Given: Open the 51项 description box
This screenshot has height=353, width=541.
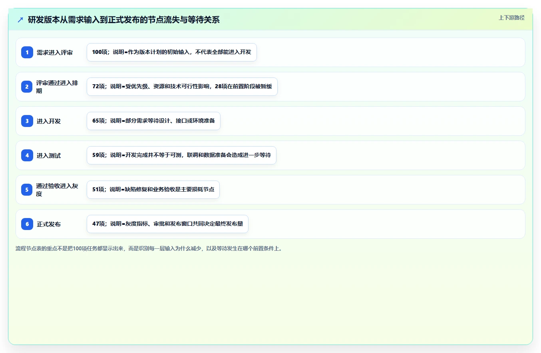Looking at the screenshot, I should click(x=153, y=190).
